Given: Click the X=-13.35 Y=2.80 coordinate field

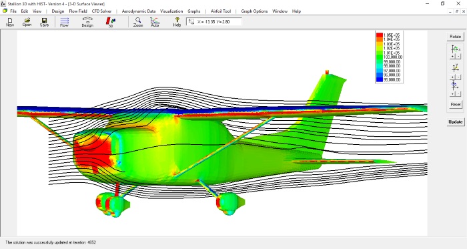Looking at the screenshot, I should tap(214, 22).
